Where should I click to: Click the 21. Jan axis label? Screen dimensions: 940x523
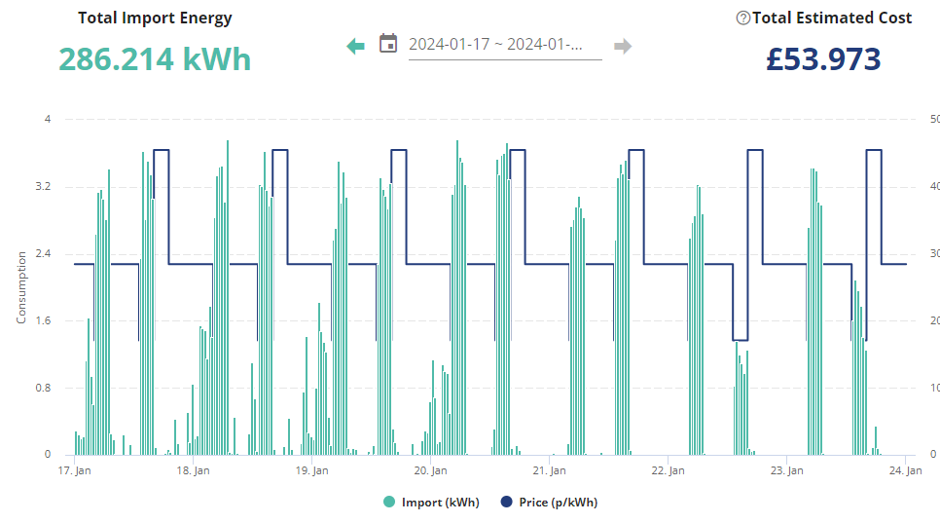click(549, 470)
